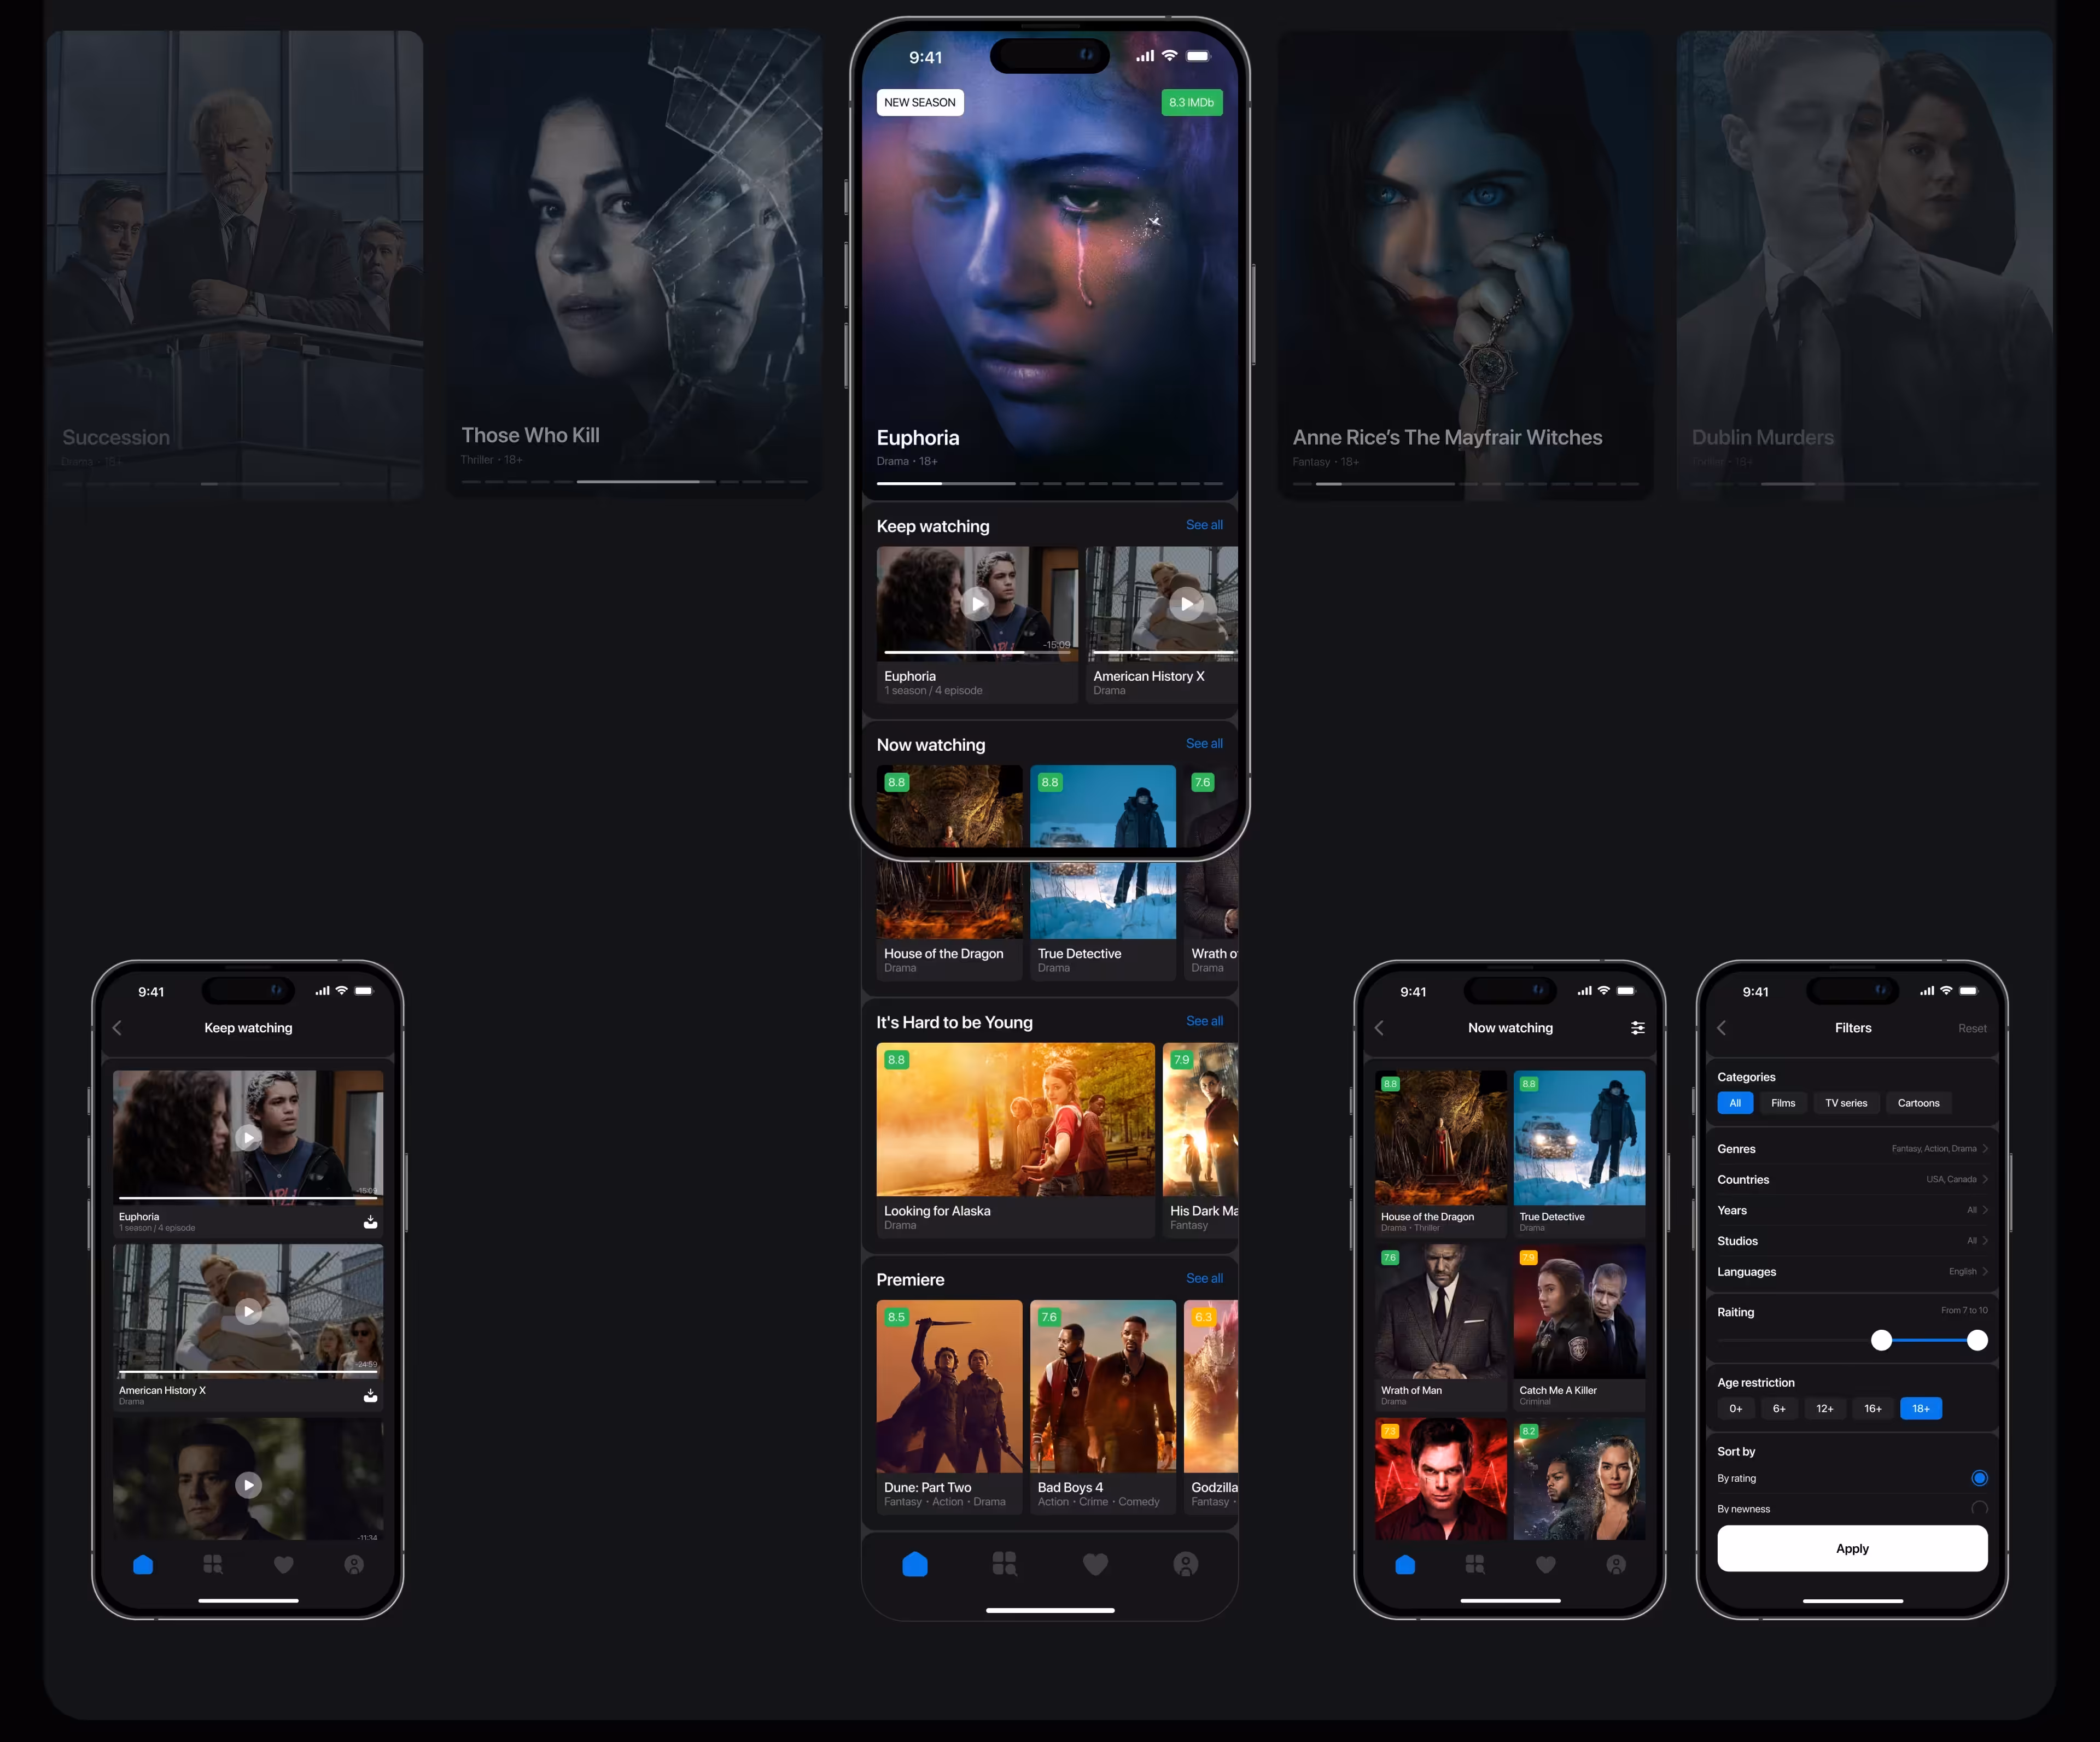Open filter settings icon on Now watching screen

(1638, 1028)
